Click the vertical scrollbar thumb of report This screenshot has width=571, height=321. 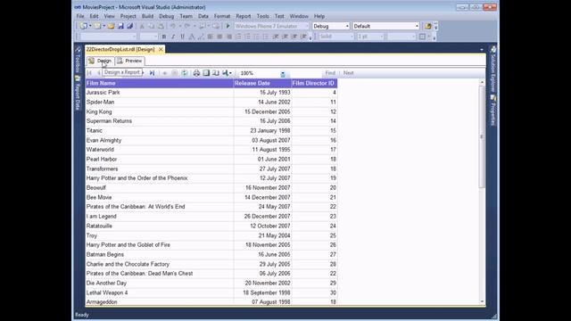tap(482, 137)
